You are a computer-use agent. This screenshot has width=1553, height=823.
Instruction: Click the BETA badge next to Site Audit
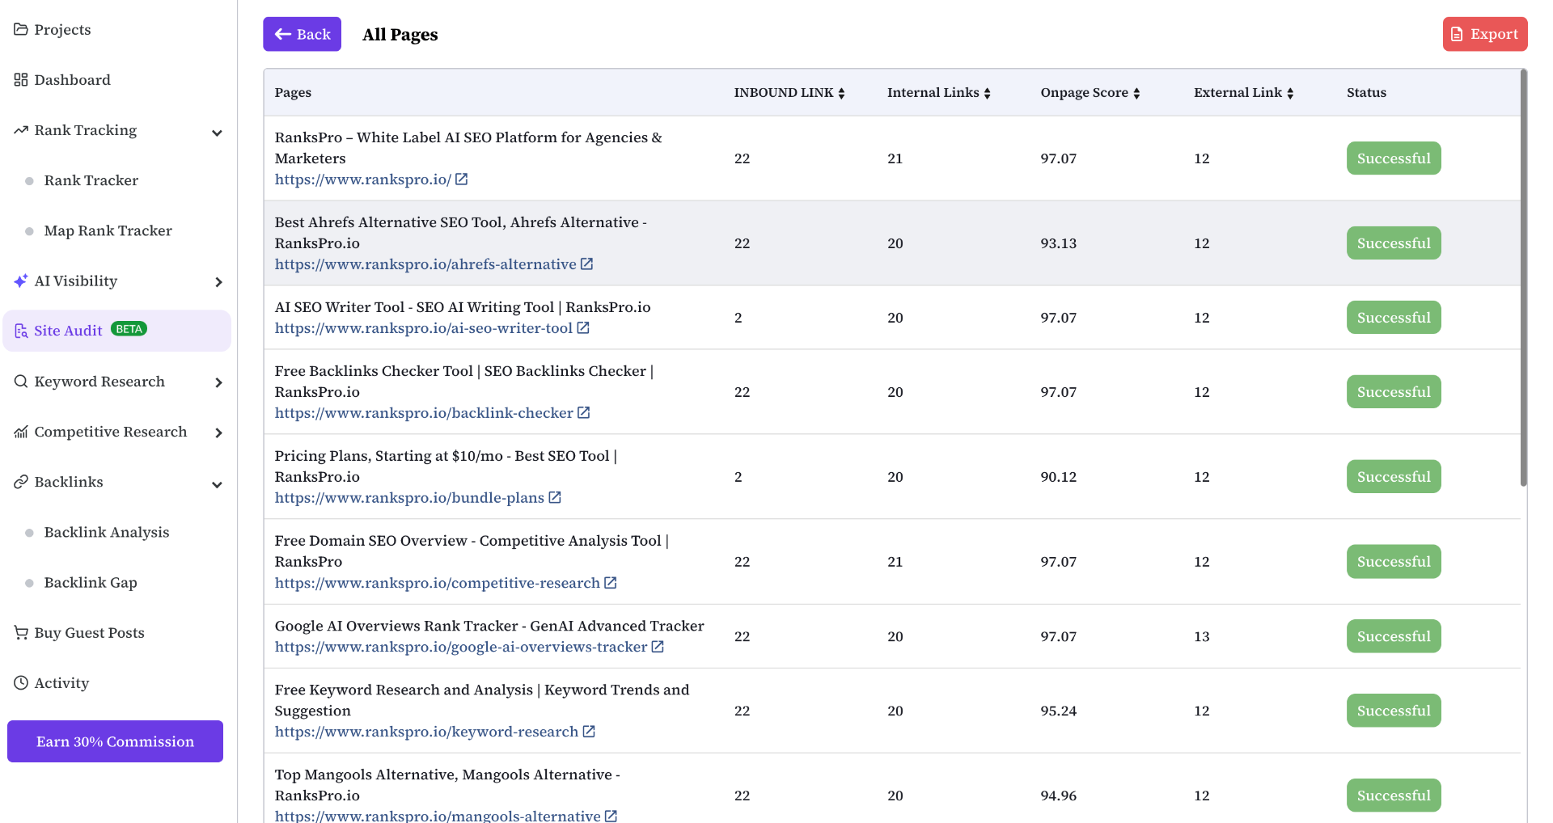[x=129, y=329]
